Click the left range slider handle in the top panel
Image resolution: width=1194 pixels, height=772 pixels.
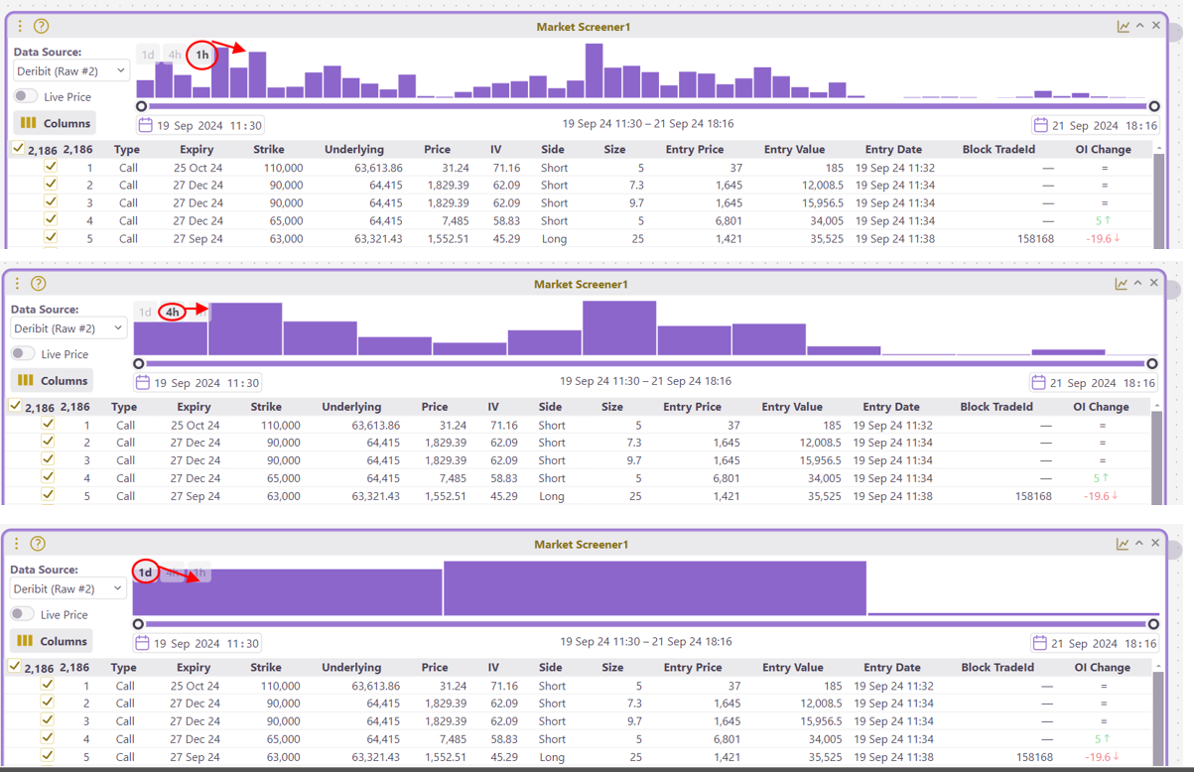[141, 106]
